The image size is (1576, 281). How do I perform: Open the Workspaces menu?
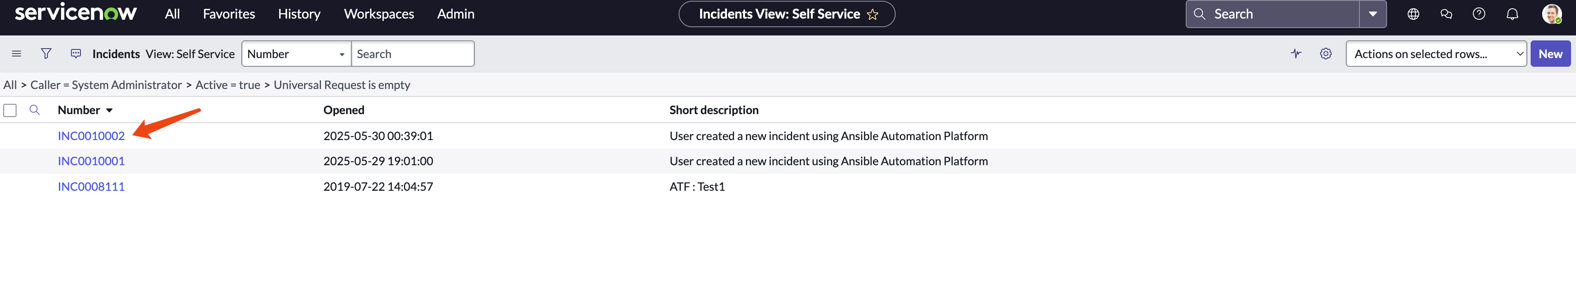coord(379,14)
